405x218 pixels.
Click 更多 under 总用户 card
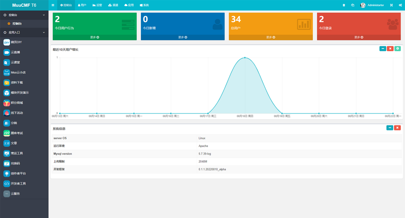click(x=271, y=37)
